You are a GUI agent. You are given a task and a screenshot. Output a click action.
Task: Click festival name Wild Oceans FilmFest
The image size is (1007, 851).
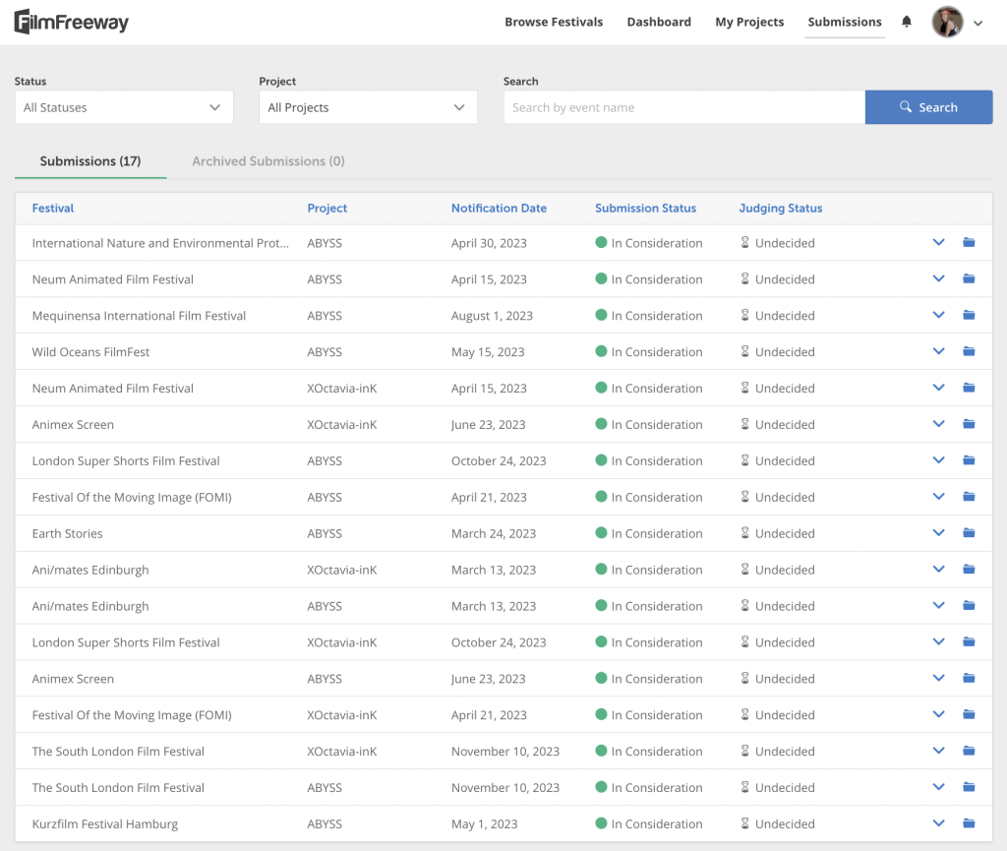click(x=90, y=352)
